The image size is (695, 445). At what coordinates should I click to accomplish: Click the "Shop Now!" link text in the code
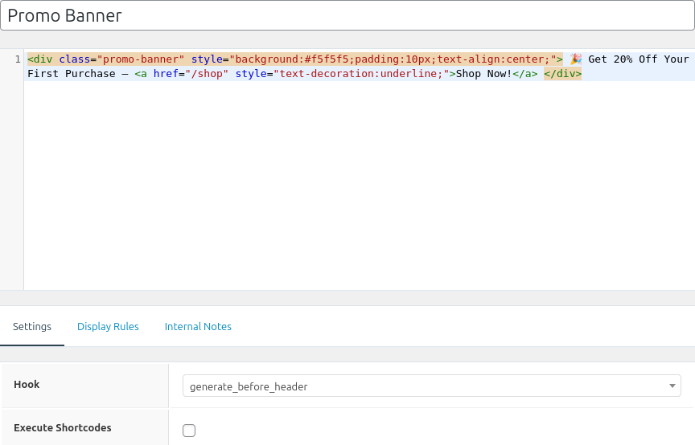click(x=484, y=74)
